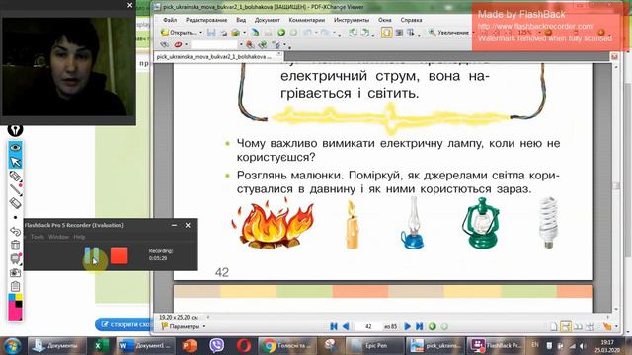Toggle Epic Pen ink visibility eye
Viewport: 632px width, 355px height.
tap(16, 148)
